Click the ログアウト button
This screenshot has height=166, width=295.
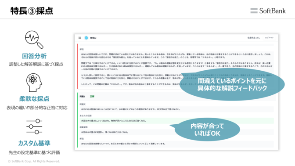[x=269, y=38]
